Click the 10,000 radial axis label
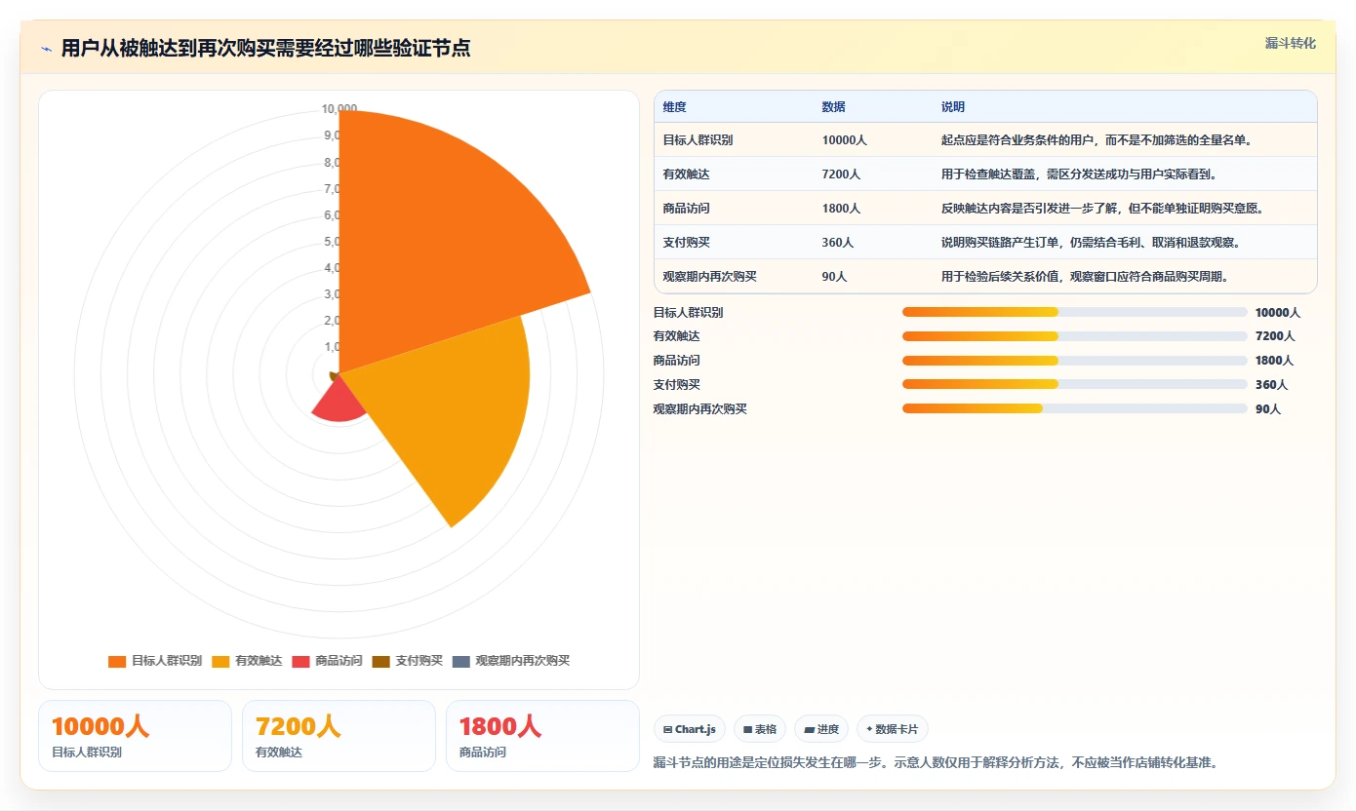Image resolution: width=1356 pixels, height=811 pixels. click(x=339, y=109)
